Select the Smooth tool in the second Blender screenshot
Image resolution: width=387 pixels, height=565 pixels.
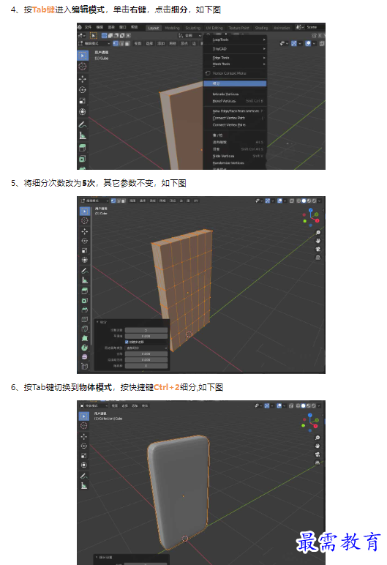point(85,356)
